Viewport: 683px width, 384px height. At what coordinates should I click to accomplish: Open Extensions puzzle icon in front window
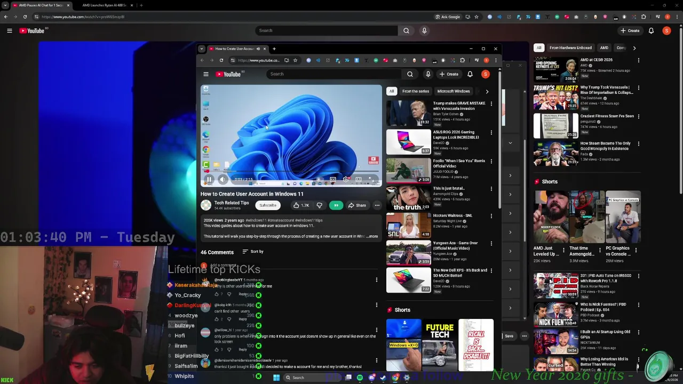click(463, 60)
